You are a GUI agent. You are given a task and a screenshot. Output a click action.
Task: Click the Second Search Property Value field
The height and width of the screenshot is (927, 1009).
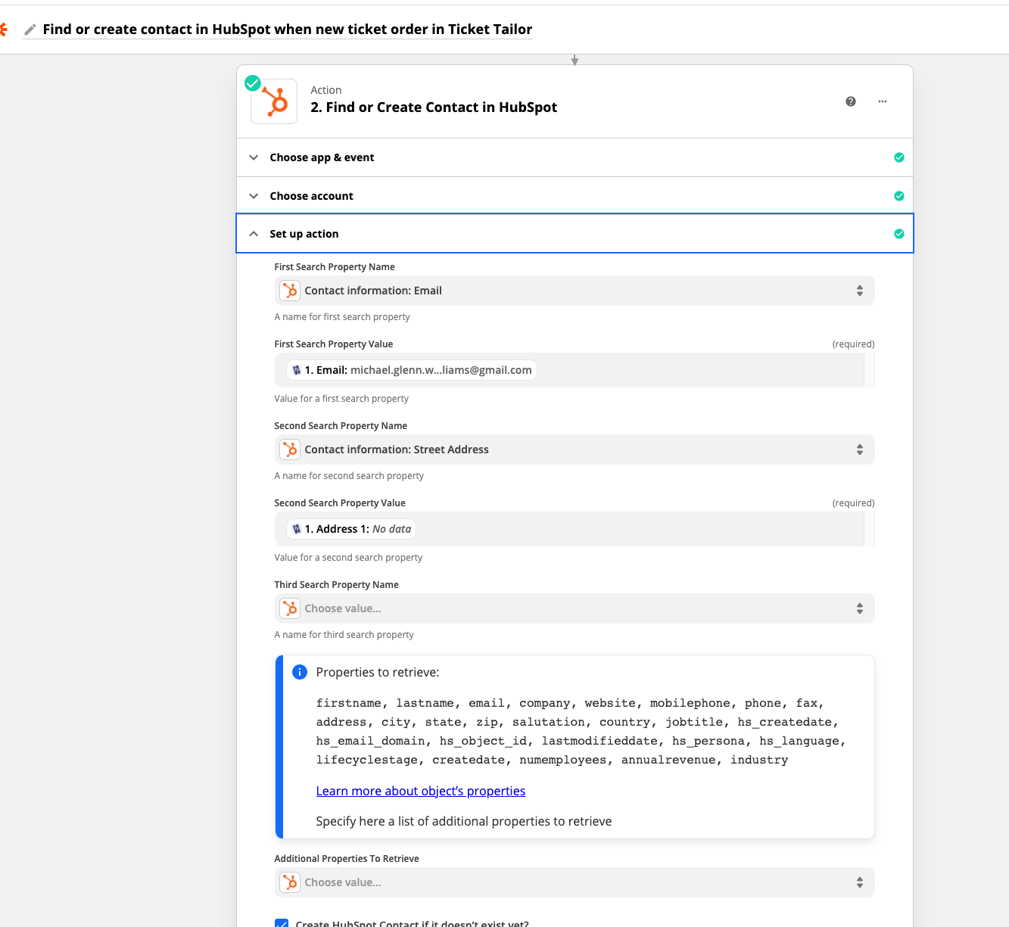pyautogui.click(x=575, y=529)
